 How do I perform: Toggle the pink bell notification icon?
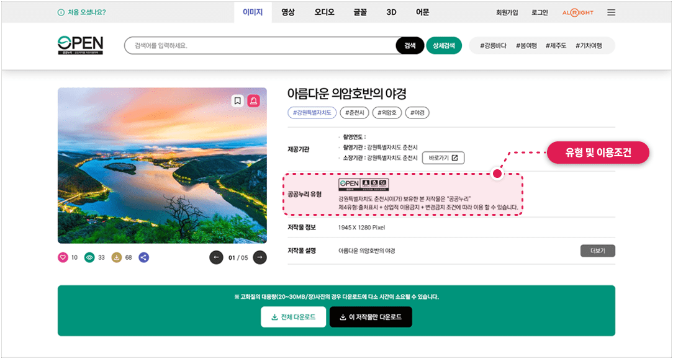pyautogui.click(x=254, y=100)
